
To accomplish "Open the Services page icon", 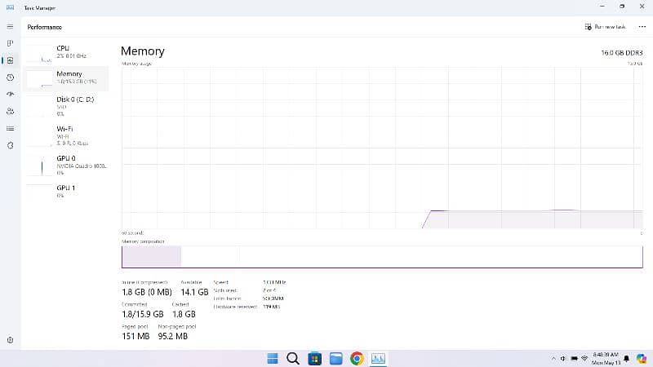I will click(x=10, y=145).
